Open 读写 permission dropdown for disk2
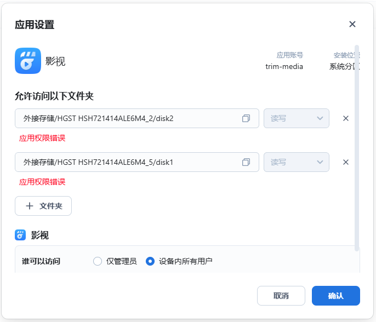Image resolution: width=376 pixels, height=322 pixels. coord(297,118)
